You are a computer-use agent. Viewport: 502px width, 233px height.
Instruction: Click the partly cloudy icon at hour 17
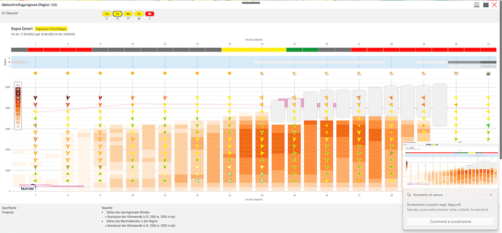point(359,73)
